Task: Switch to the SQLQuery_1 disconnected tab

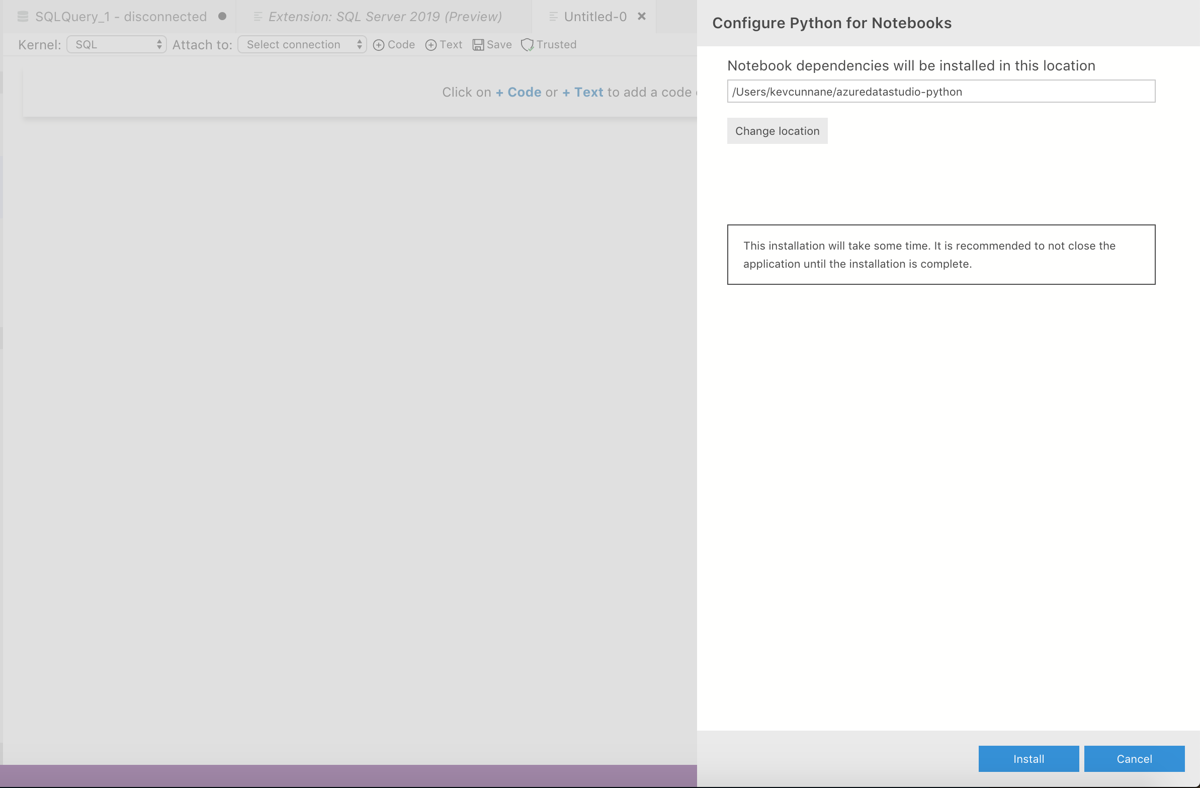Action: click(x=120, y=16)
